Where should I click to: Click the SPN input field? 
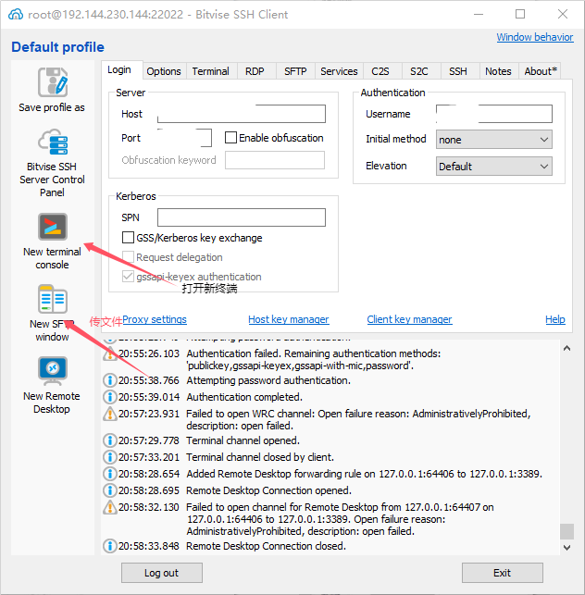coord(242,217)
